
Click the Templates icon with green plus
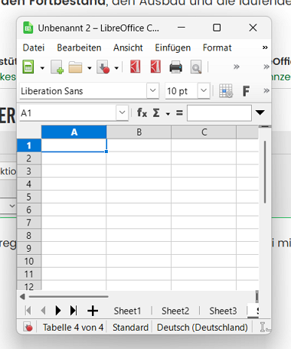57,67
